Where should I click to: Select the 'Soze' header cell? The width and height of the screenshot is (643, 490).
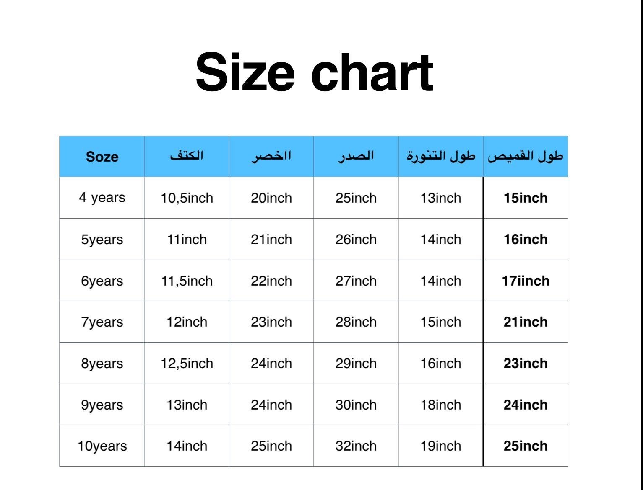pyautogui.click(x=102, y=157)
